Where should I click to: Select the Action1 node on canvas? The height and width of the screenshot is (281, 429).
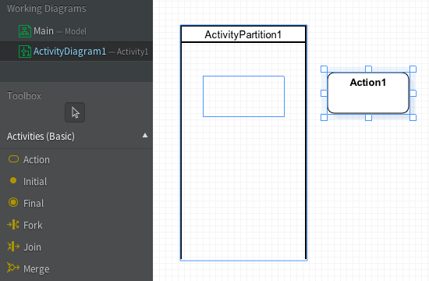pyautogui.click(x=368, y=93)
